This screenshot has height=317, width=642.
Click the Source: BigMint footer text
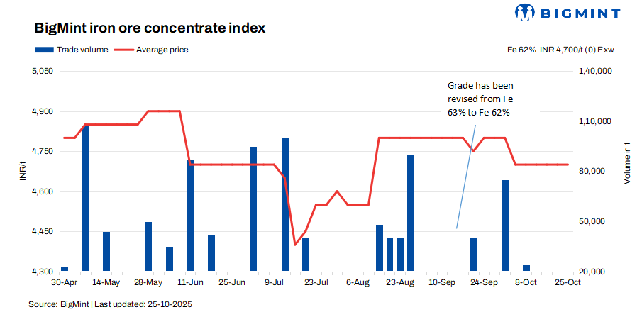pyautogui.click(x=111, y=304)
